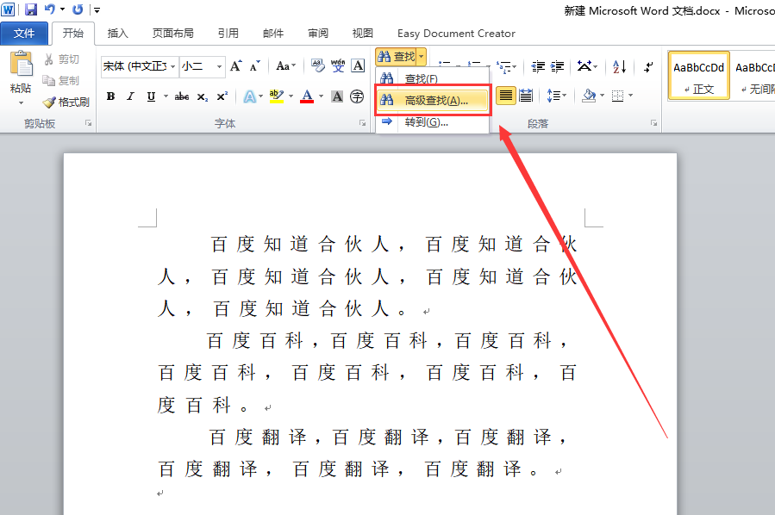Viewport: 775px width, 515px height.
Task: Click the Grow Font icon
Action: (235, 65)
